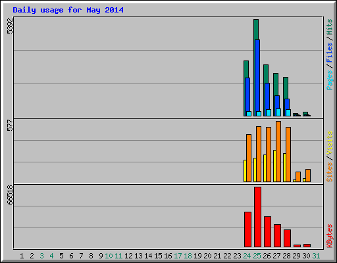337x263 pixels.
Task: Click the Hits legend label
Action: [330, 27]
